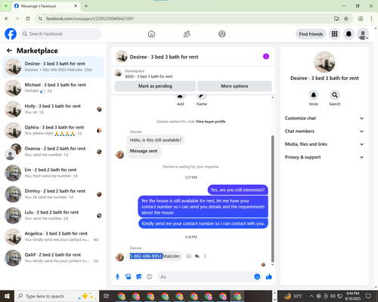
Task: Expand the Chat members section
Action: 324,131
